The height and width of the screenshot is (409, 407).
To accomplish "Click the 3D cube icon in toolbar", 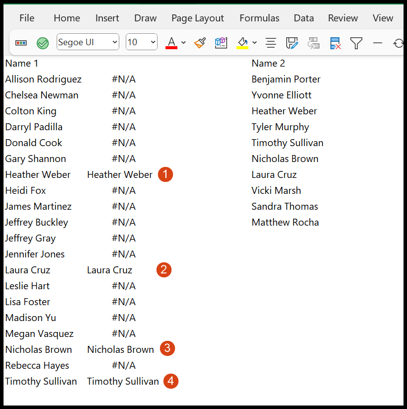I will [221, 43].
